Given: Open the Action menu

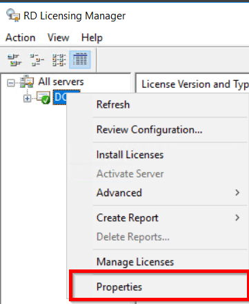Looking at the screenshot, I should [x=21, y=37].
